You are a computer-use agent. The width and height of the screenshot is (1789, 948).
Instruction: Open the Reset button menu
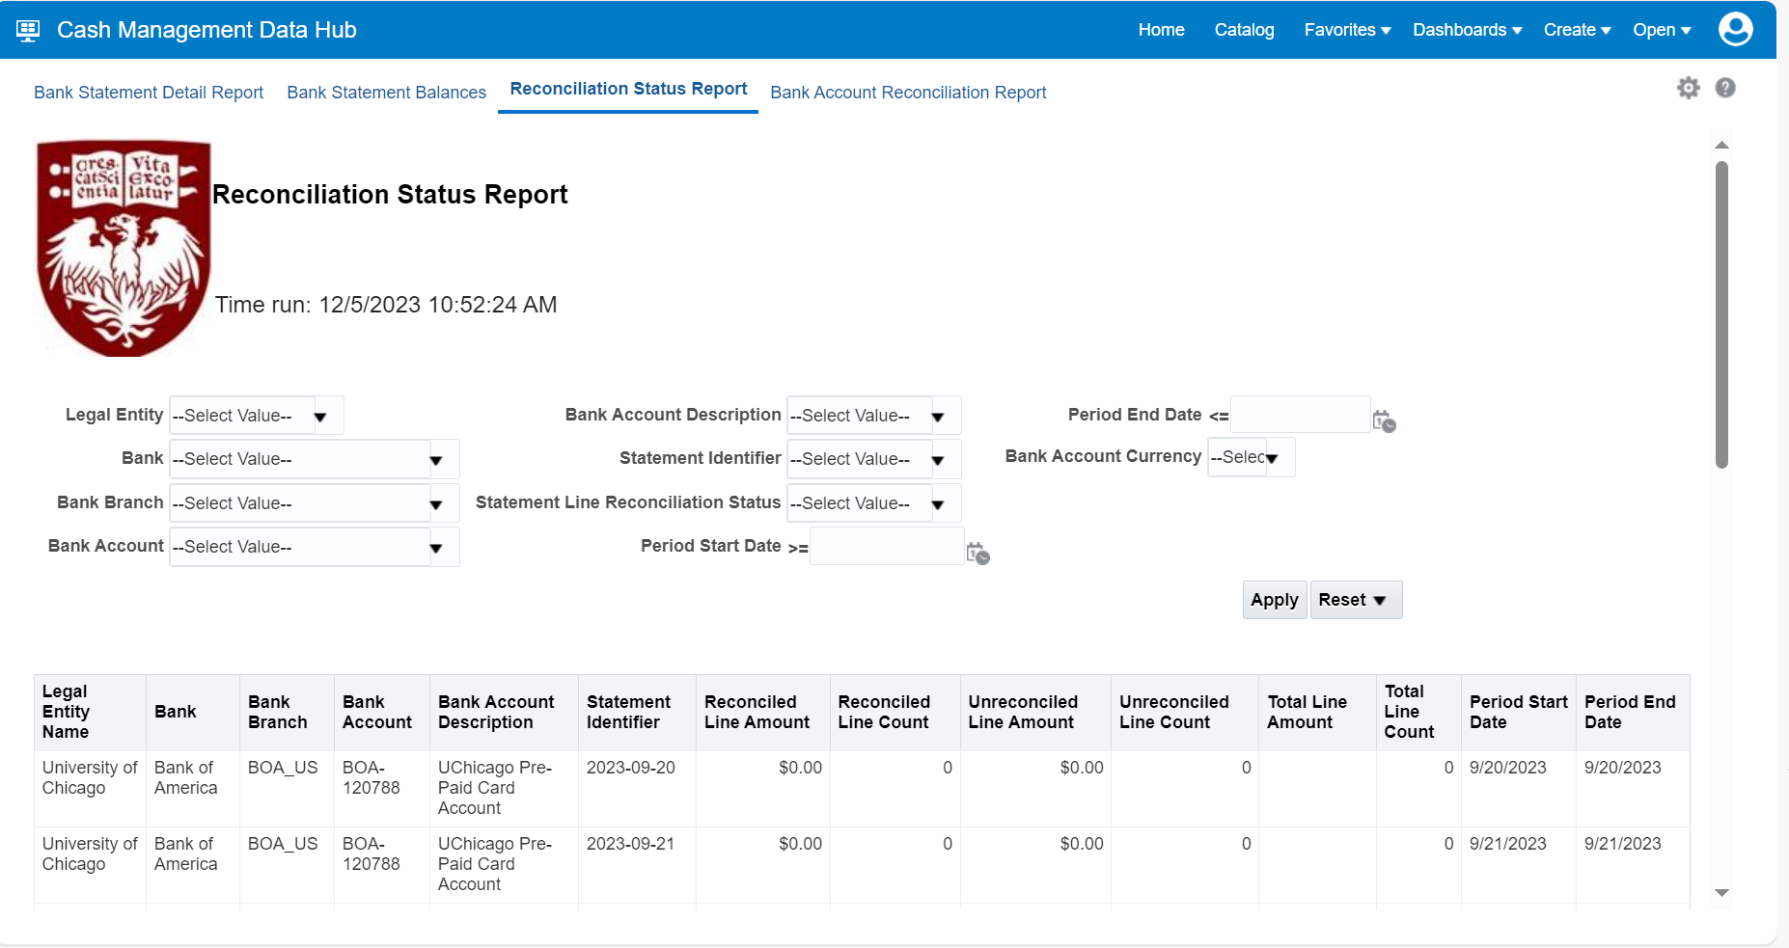(1356, 600)
